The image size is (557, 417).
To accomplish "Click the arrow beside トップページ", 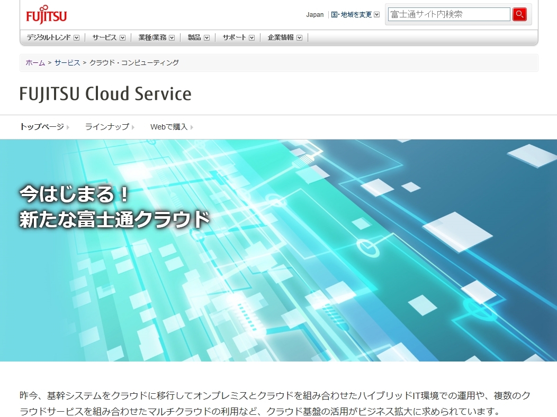I will point(68,127).
